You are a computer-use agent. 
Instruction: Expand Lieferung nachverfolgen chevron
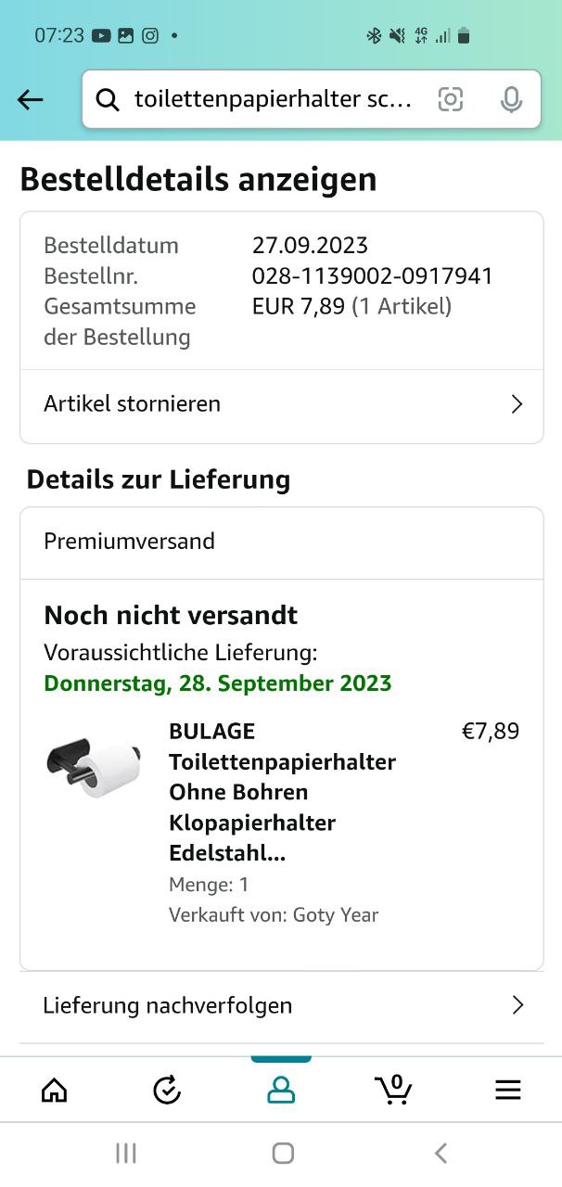click(517, 1005)
